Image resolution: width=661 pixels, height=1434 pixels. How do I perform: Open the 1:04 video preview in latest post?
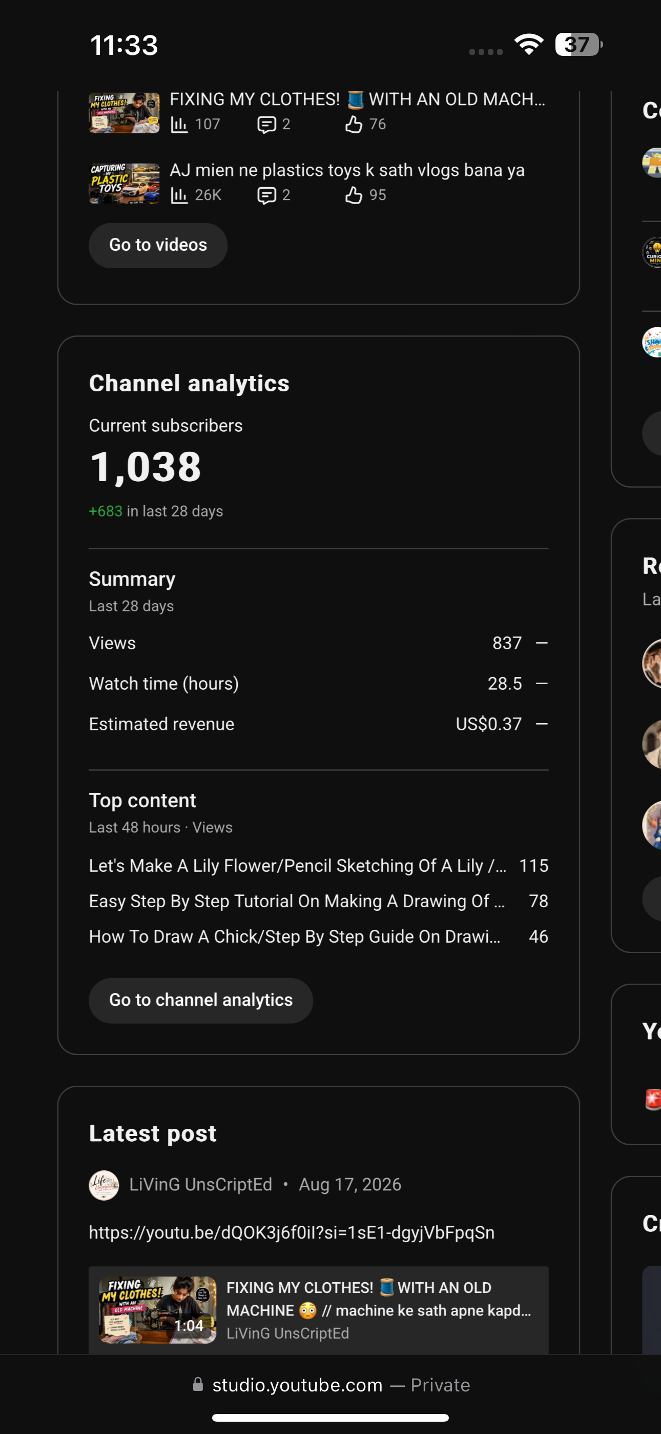tap(158, 1310)
